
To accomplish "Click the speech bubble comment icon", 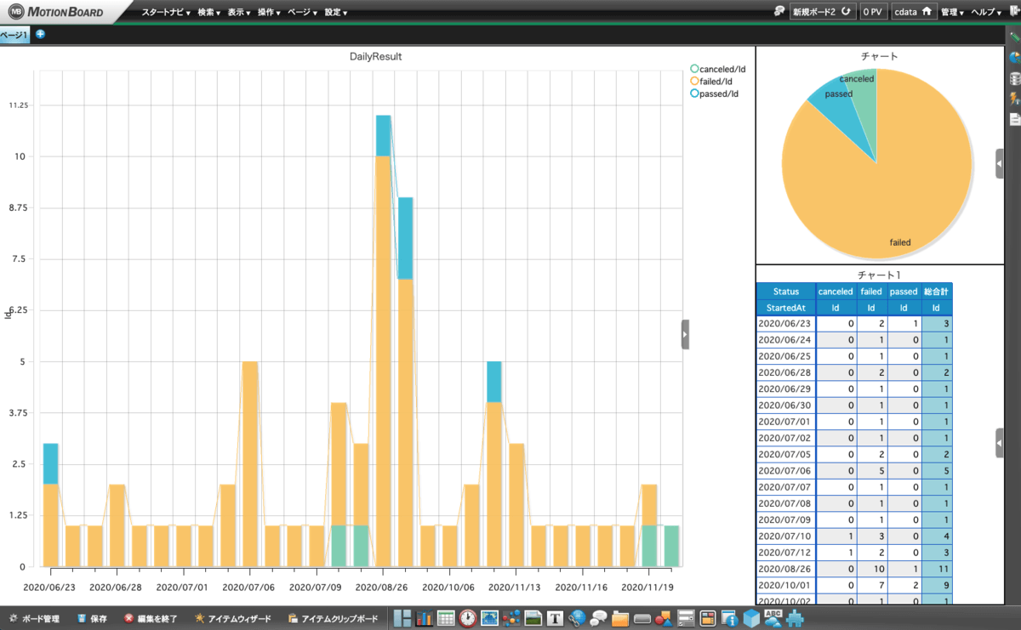I will point(598,618).
